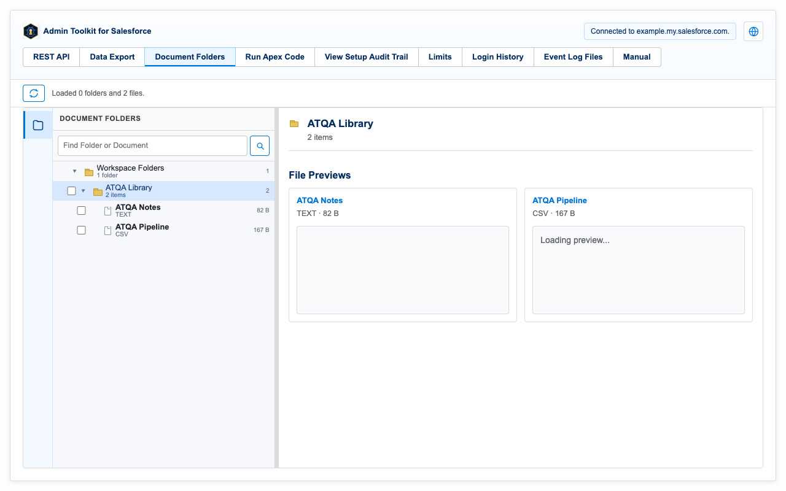Click the Connected to example.my.salesforce.com badge
786x491 pixels.
tap(660, 31)
